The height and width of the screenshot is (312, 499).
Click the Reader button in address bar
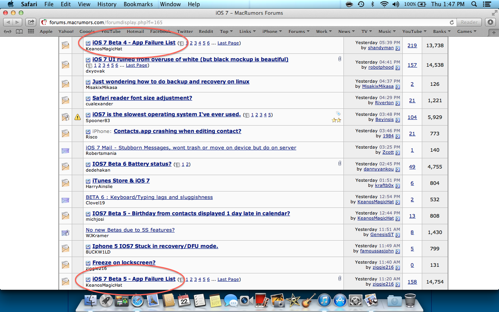click(x=469, y=22)
